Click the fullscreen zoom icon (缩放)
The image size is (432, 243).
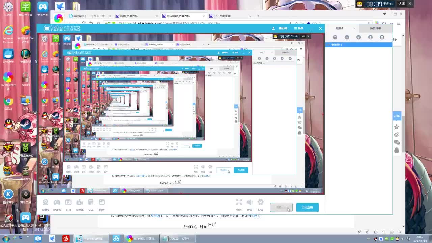pyautogui.click(x=239, y=205)
